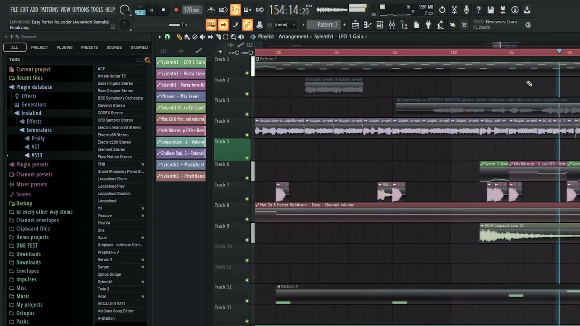Screen dimensions: 580x326
Task: Pick the Playback speaker tool in Playlist toolbar
Action: (241, 37)
